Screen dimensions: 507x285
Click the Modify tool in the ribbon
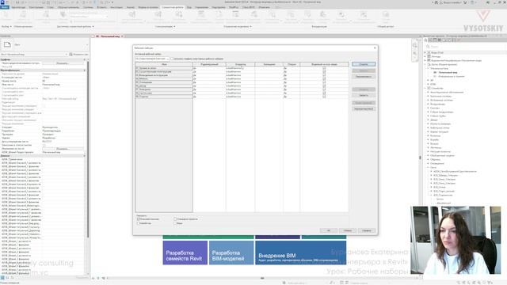[x=6, y=15]
